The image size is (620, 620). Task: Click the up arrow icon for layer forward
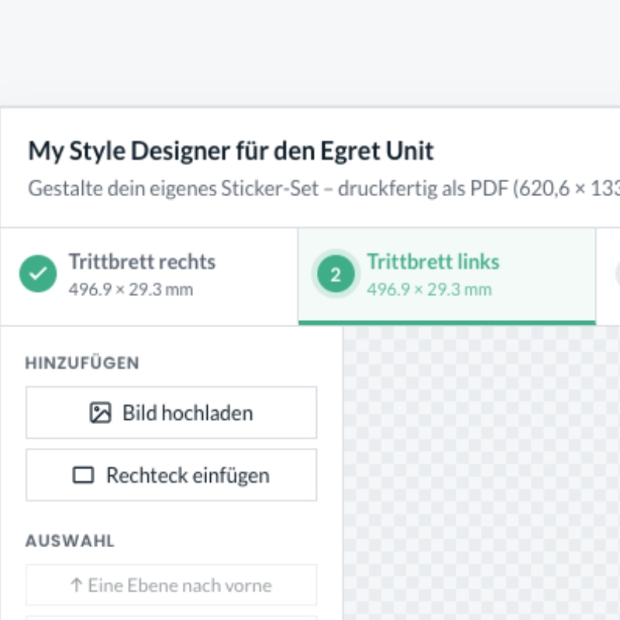pos(76,585)
